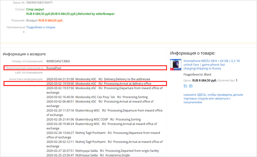Screen dimensions: 257x157
Task: Click the 'Подробности: Black' product detail
Action: pos(197,74)
